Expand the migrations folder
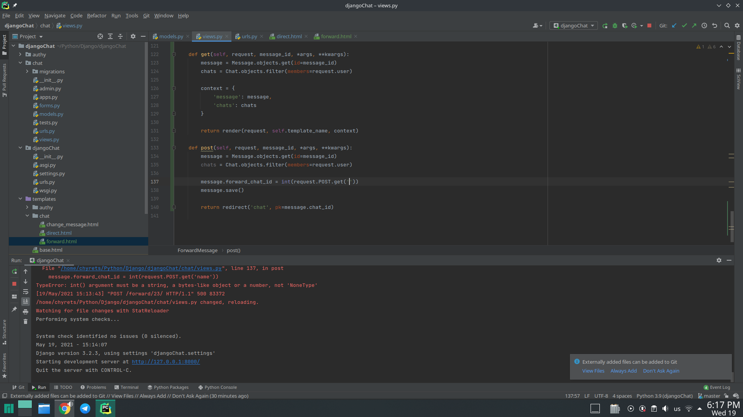The image size is (743, 417). (x=27, y=71)
